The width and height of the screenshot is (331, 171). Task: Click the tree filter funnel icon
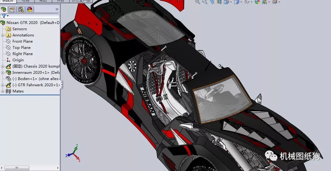(x=4, y=16)
